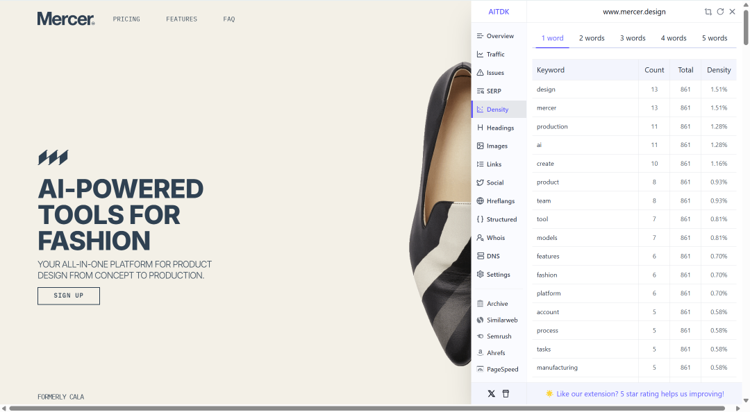Image resolution: width=750 pixels, height=412 pixels.
Task: Switch to the 5 words tab
Action: tap(715, 38)
